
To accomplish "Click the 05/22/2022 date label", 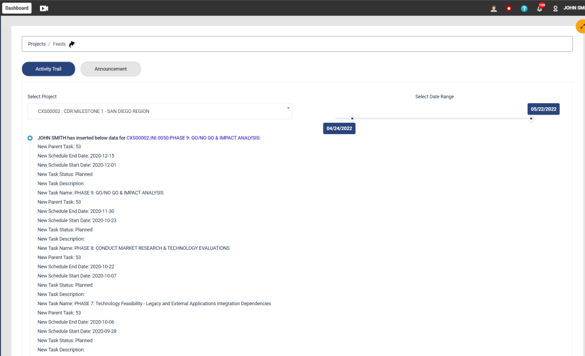I will coord(544,109).
